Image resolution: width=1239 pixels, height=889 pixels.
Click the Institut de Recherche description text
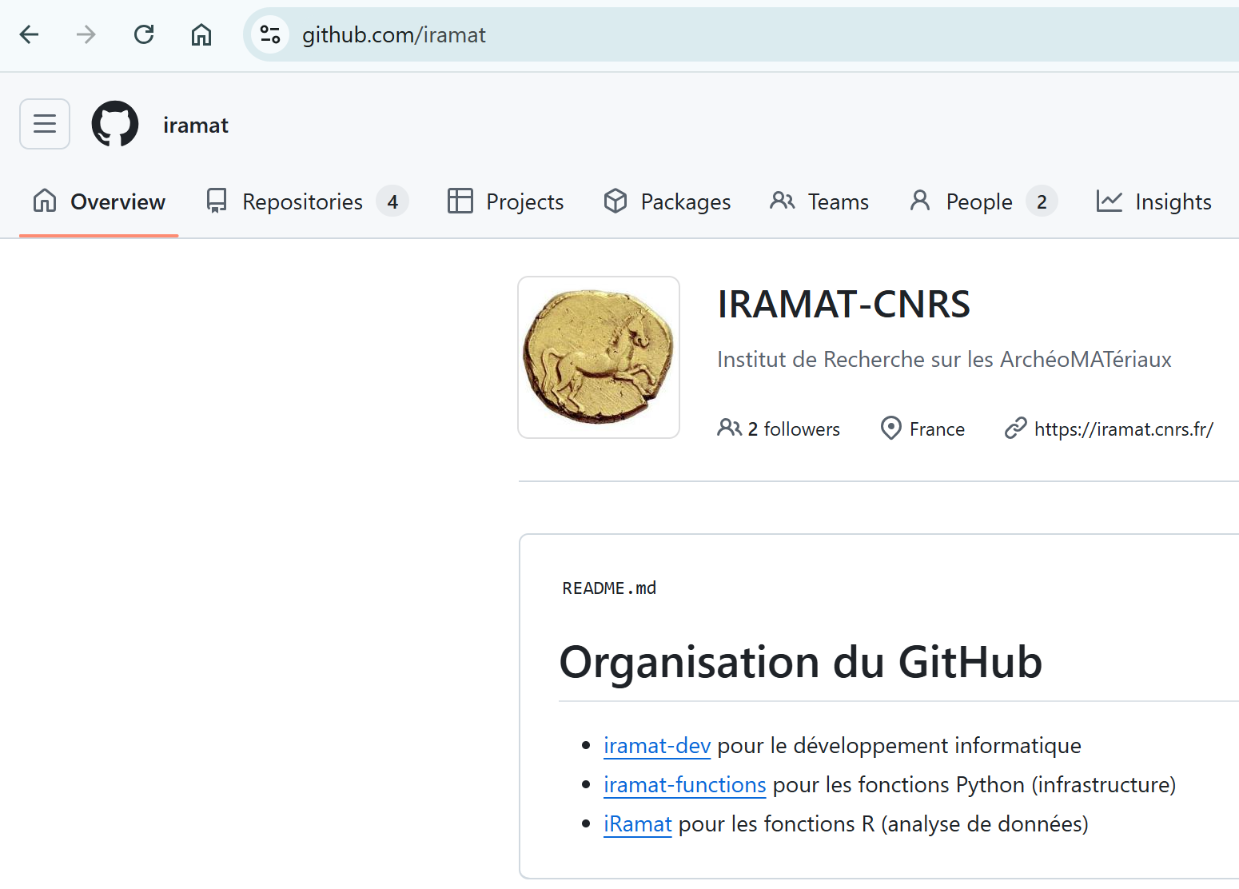tap(944, 360)
